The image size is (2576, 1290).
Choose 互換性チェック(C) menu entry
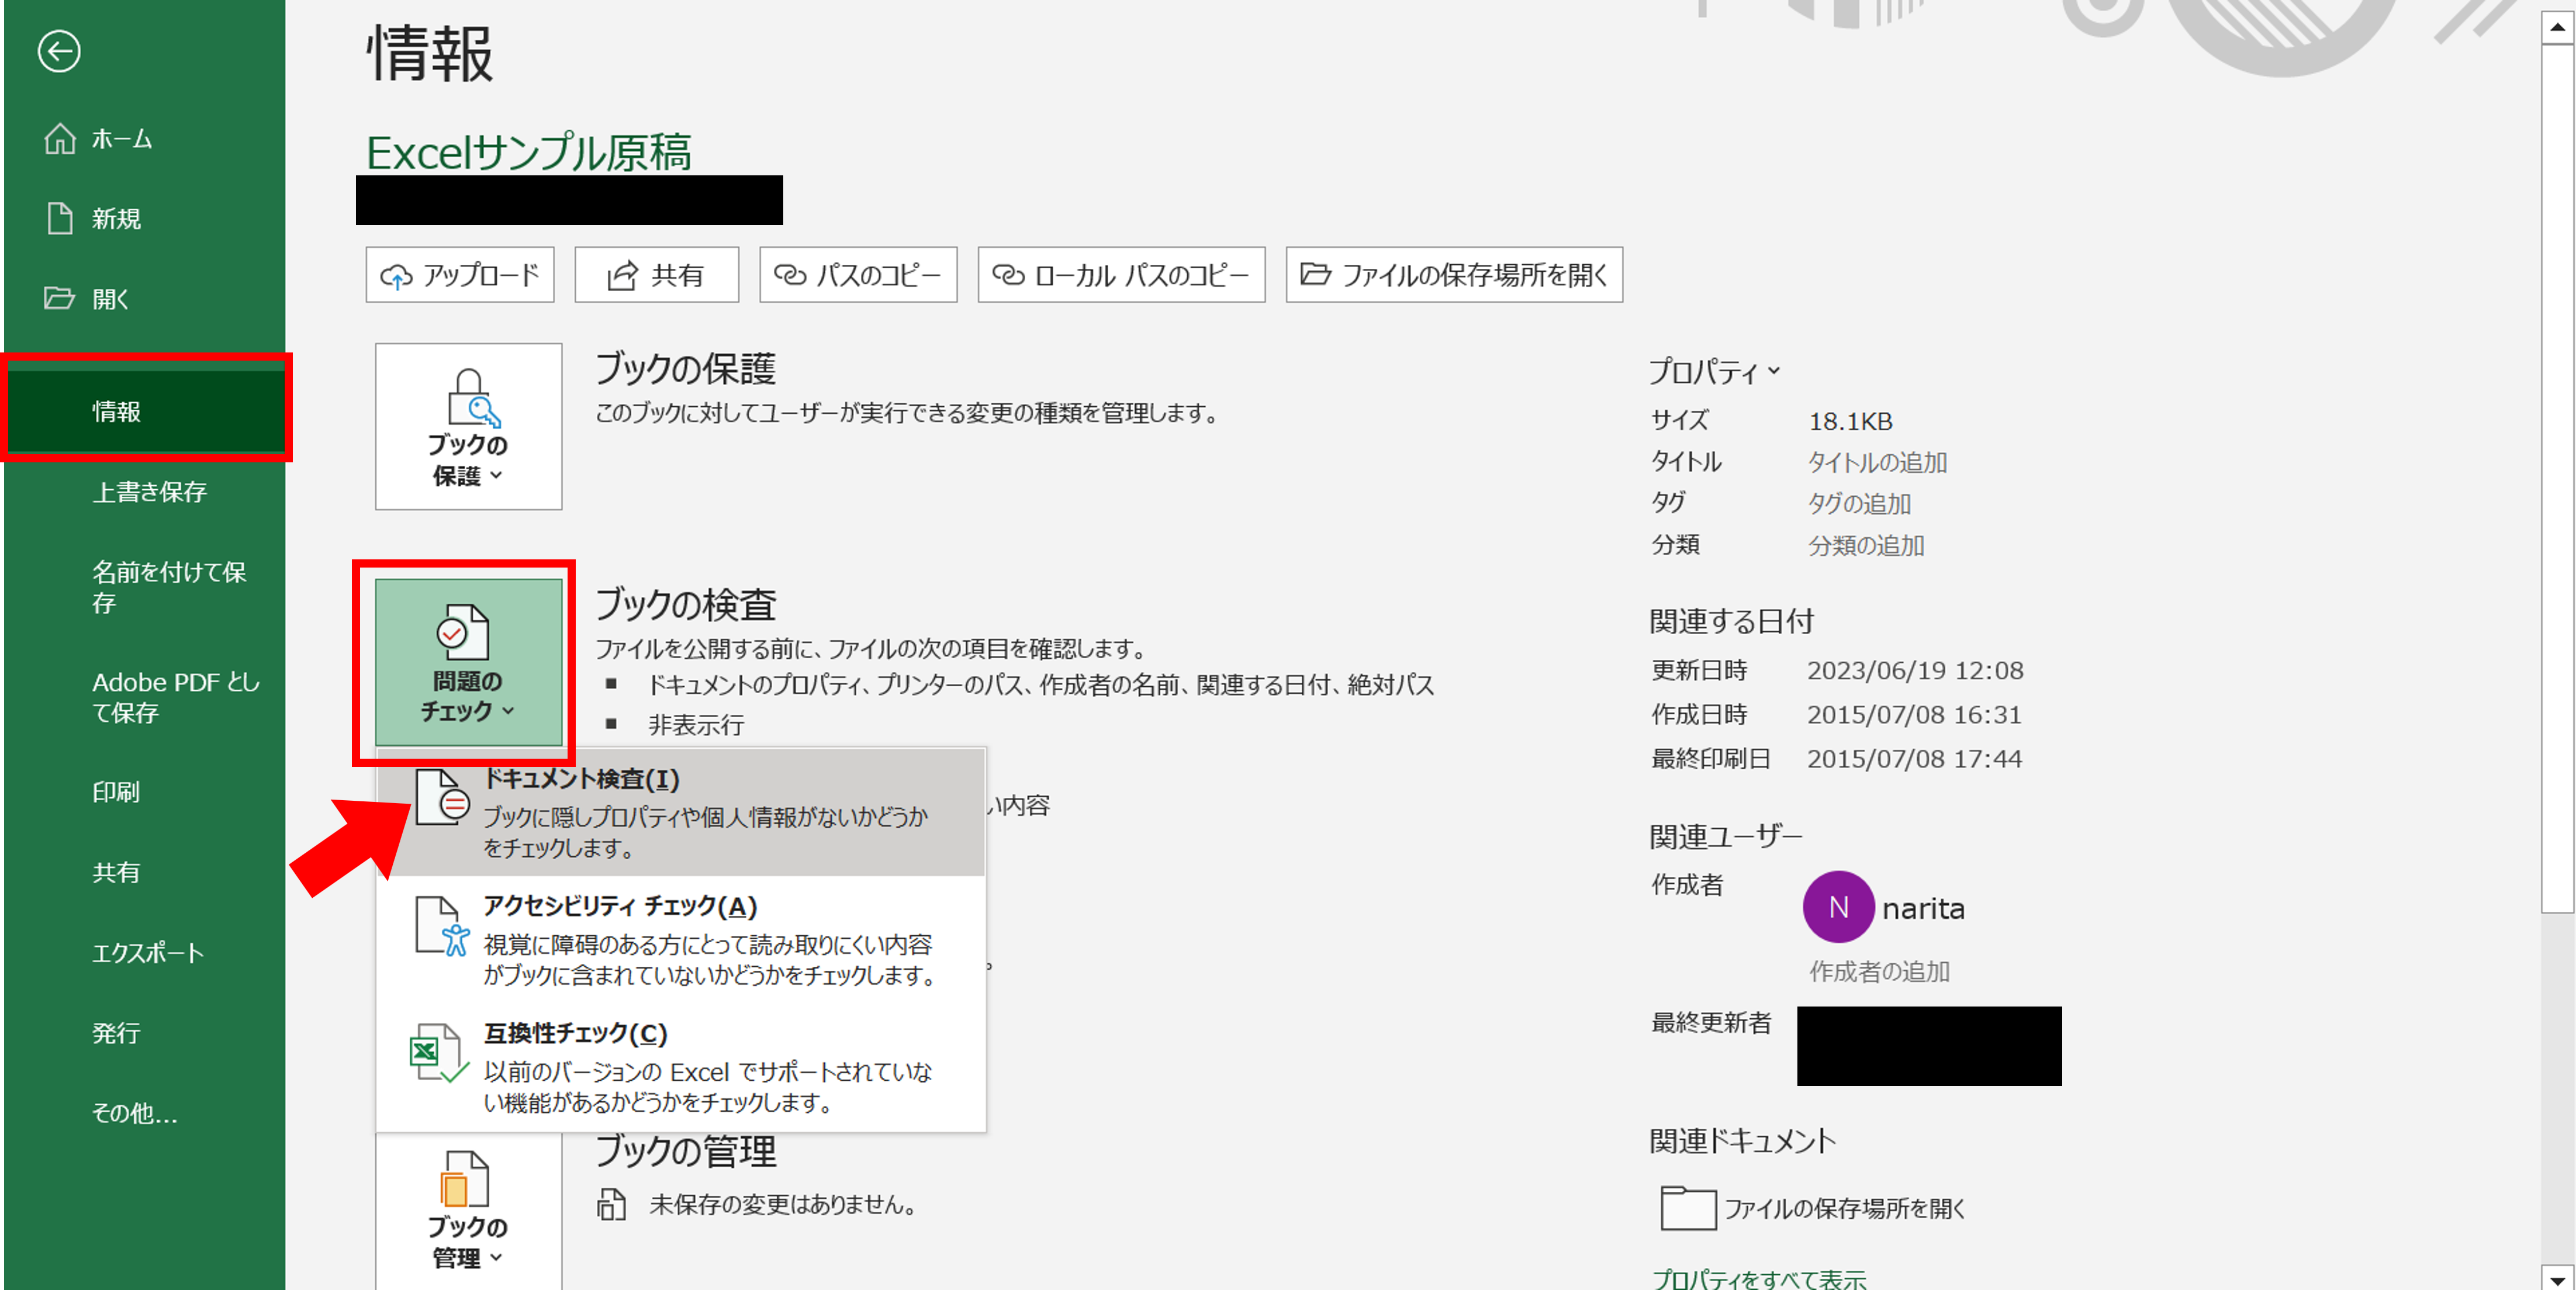(x=681, y=1066)
